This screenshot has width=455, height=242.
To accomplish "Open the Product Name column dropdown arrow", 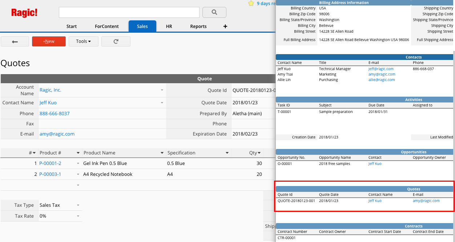I will tap(162, 153).
